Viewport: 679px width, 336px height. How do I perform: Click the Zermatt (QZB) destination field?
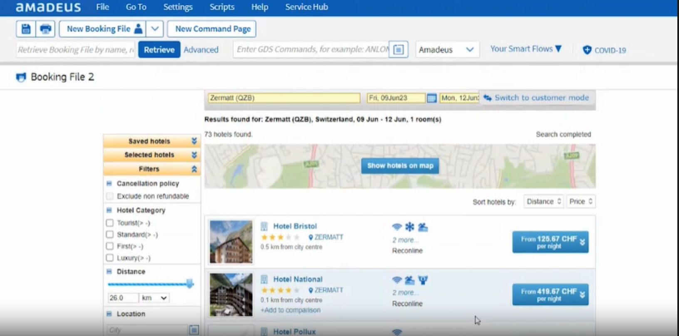pos(284,98)
